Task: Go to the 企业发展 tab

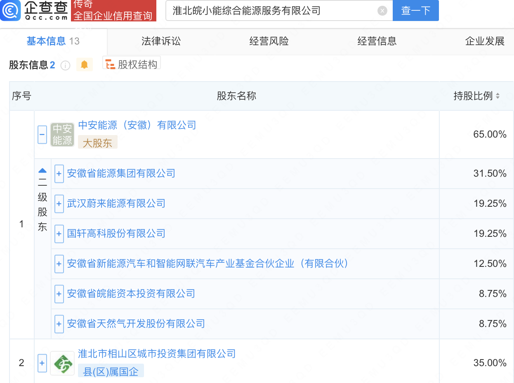Action: (485, 41)
